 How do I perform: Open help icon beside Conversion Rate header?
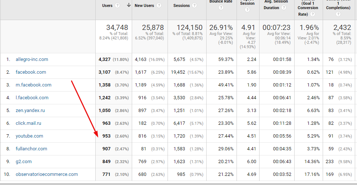pyautogui.click(x=312, y=14)
